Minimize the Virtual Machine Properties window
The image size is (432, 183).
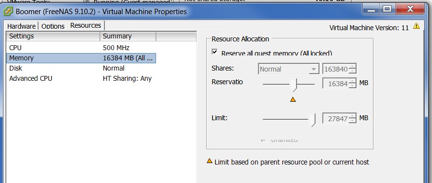pyautogui.click(x=372, y=10)
